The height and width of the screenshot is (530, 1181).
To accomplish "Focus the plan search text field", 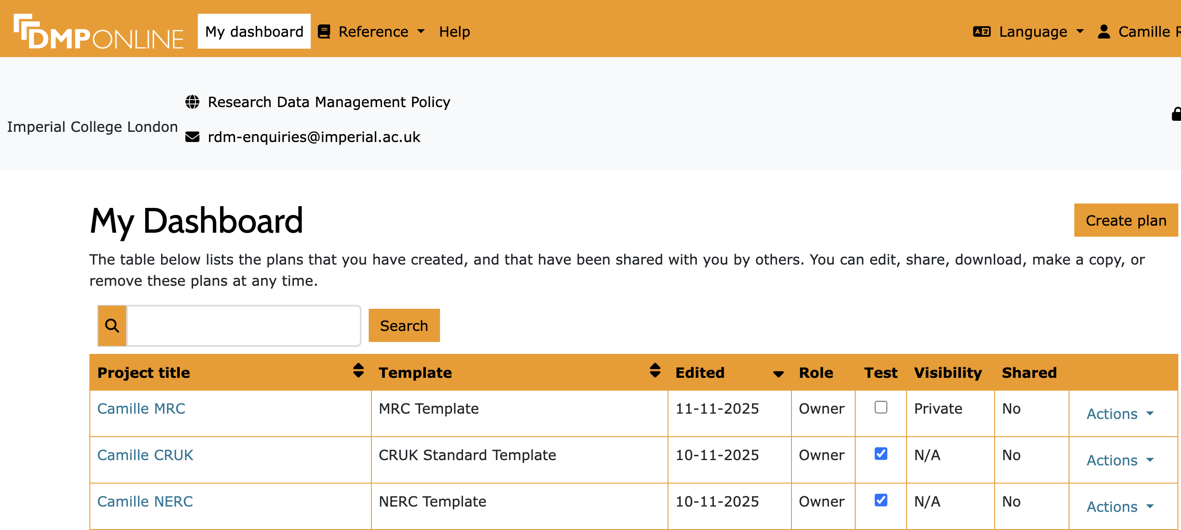I will point(243,326).
